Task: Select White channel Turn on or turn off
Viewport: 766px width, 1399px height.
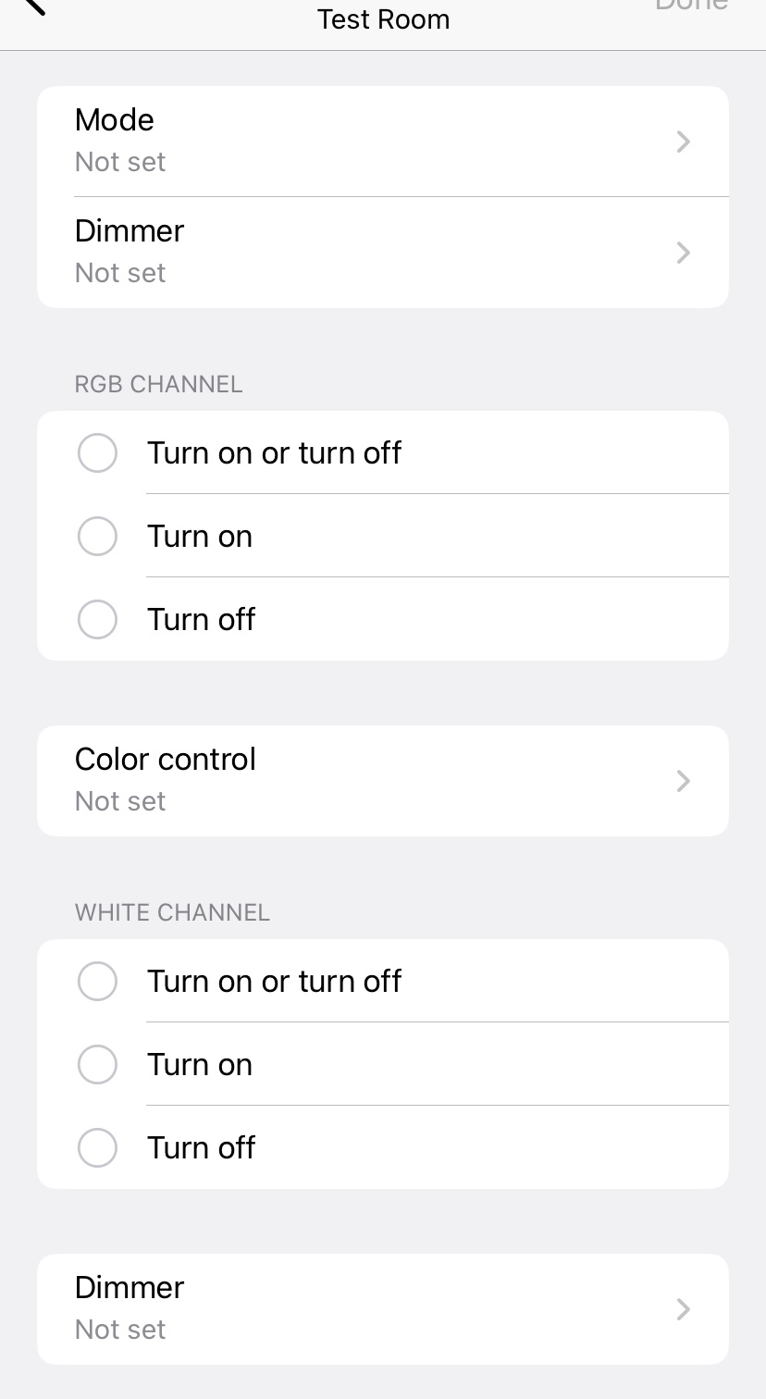Action: 97,982
